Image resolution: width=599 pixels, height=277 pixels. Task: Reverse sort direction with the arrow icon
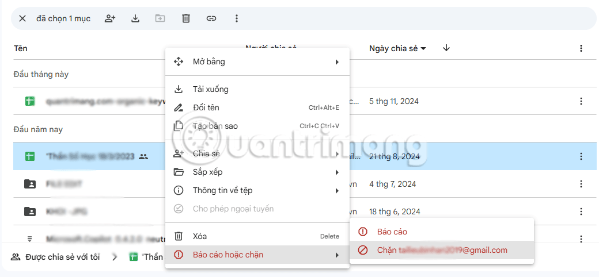coord(446,48)
